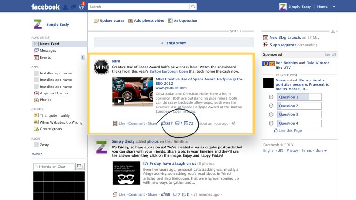Open the notifications globe with red badge
The width and height of the screenshot is (356, 200).
[81, 7]
